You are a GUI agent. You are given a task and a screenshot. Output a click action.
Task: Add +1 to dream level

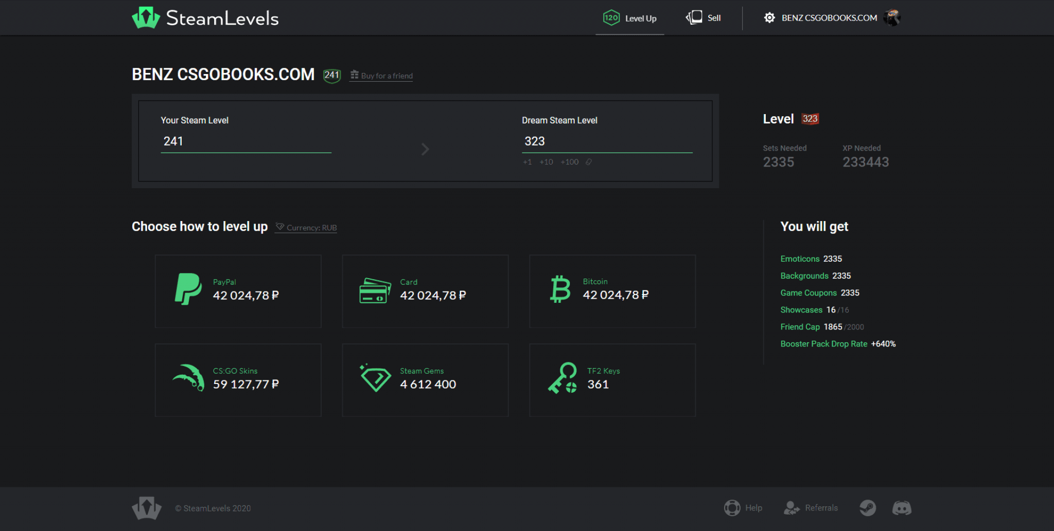[x=527, y=162]
